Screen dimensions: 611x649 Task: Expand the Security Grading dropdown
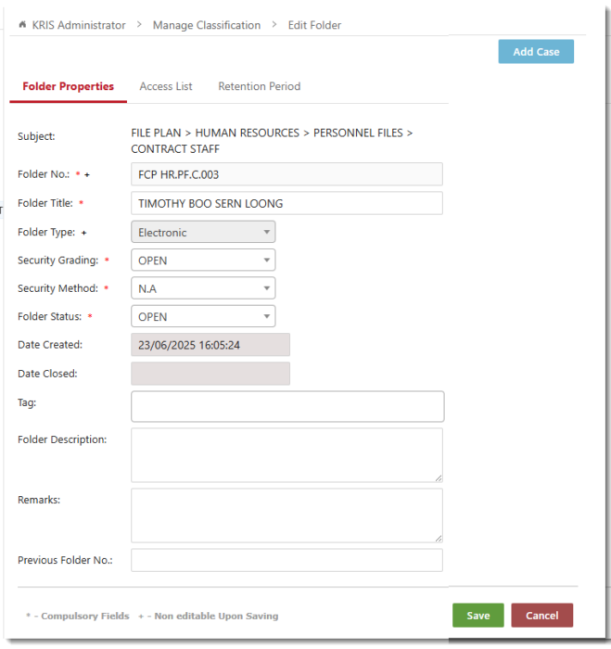tap(203, 261)
